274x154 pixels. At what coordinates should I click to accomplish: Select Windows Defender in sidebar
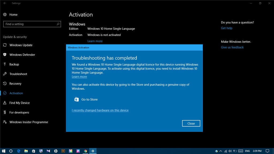click(22, 55)
